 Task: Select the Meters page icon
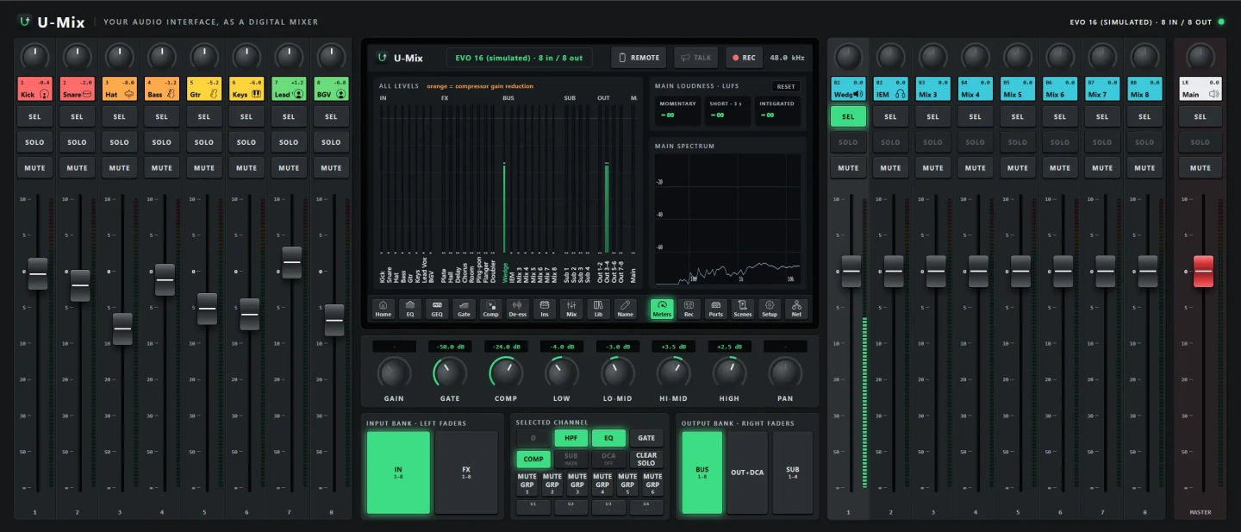662,309
